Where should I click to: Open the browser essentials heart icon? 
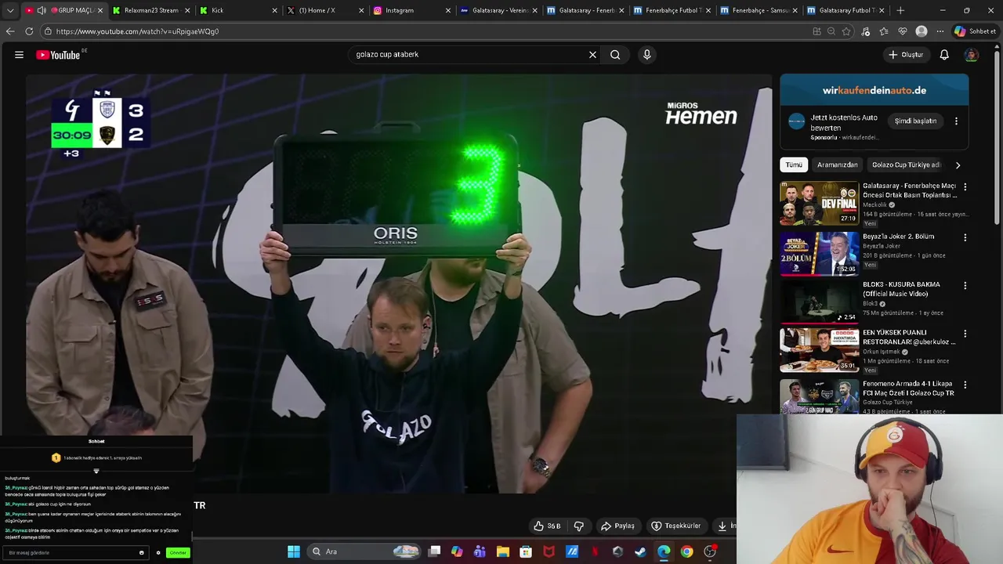tap(903, 31)
